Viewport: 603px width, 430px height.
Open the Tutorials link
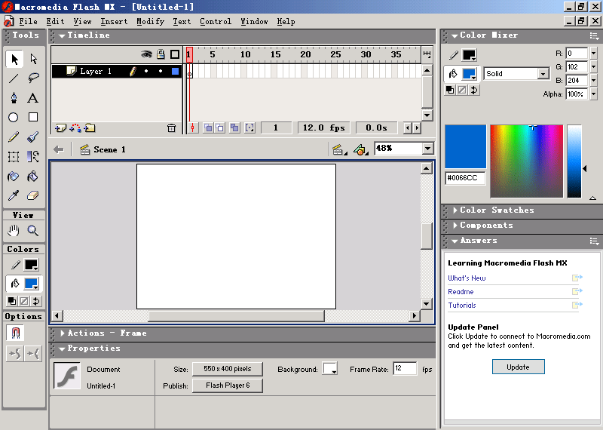click(x=461, y=306)
